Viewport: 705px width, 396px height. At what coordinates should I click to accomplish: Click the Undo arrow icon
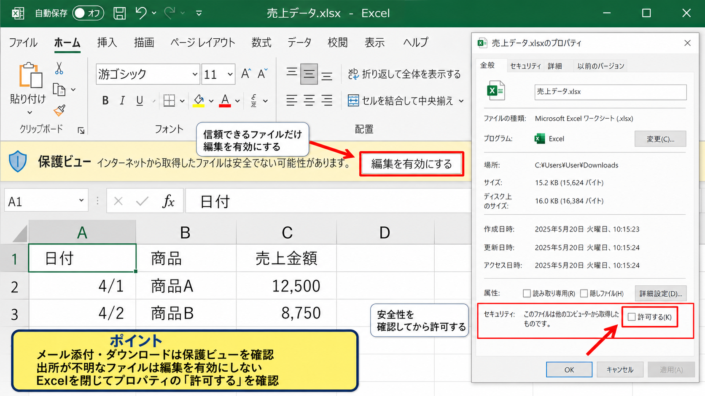coord(141,13)
